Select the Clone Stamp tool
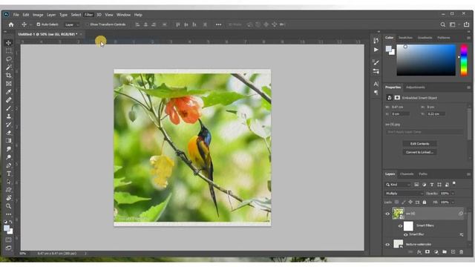The width and height of the screenshot is (475, 267). click(8, 116)
